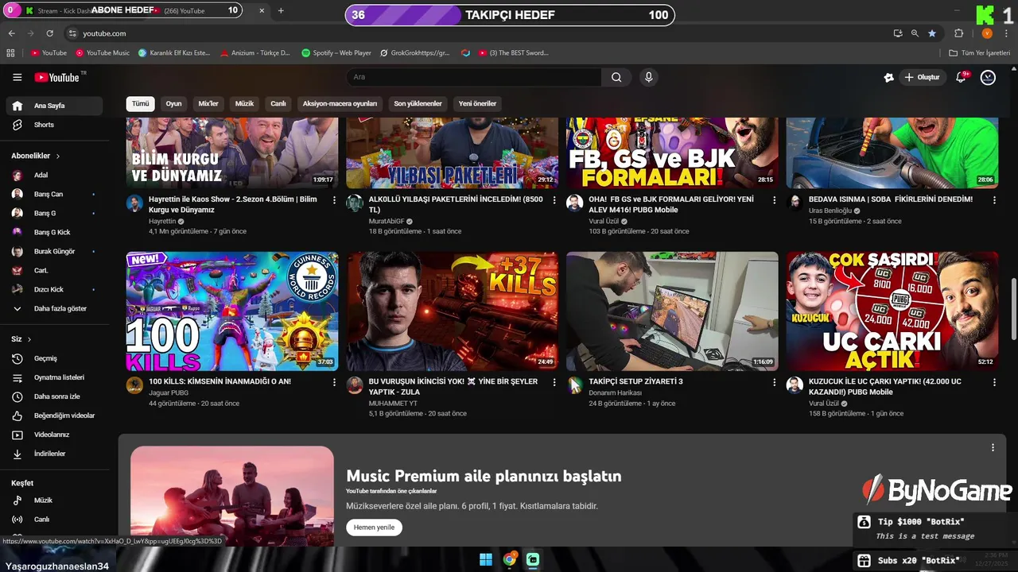
Task: Open Spotify – Web Player bookmark
Action: (336, 53)
